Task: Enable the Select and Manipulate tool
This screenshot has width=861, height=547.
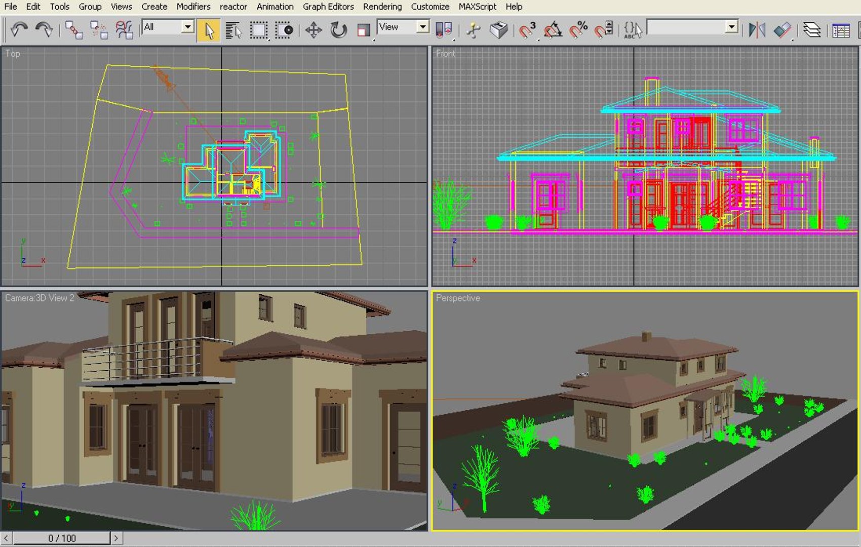Action: (x=474, y=30)
